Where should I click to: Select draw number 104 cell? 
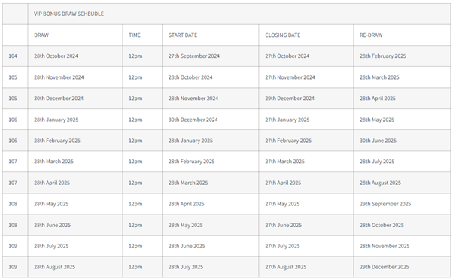click(x=15, y=56)
